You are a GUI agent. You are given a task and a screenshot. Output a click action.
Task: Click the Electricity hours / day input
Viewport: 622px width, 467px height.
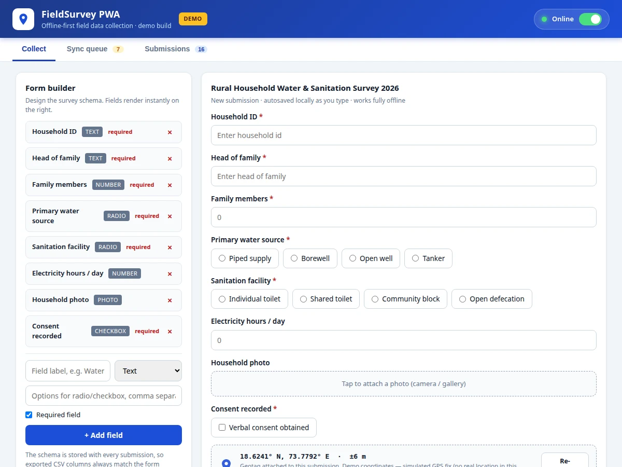[404, 340]
